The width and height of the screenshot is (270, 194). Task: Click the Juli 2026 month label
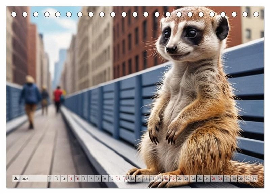[x=21, y=179]
